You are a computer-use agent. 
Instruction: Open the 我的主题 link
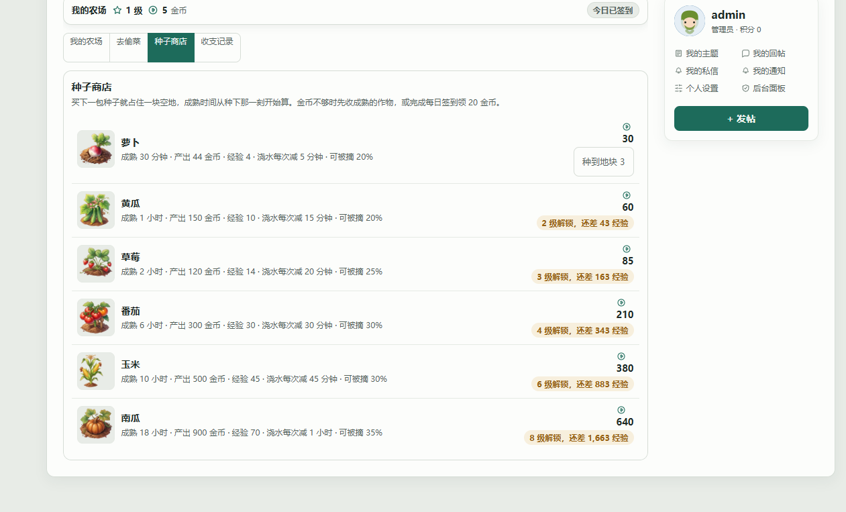click(x=696, y=53)
